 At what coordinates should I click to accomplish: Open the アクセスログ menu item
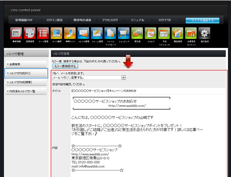pos(110,20)
